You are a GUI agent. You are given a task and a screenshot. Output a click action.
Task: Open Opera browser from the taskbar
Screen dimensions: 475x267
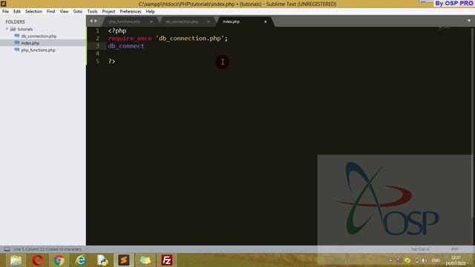[38, 260]
